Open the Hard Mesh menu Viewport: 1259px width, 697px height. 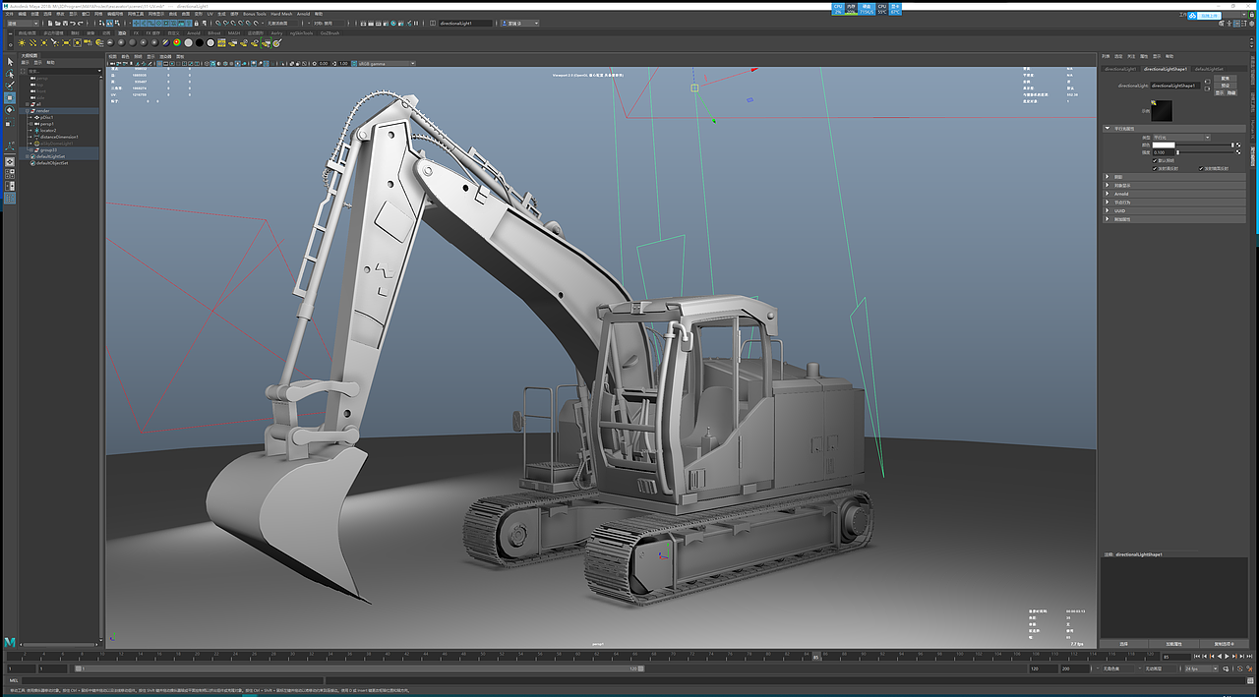[281, 14]
